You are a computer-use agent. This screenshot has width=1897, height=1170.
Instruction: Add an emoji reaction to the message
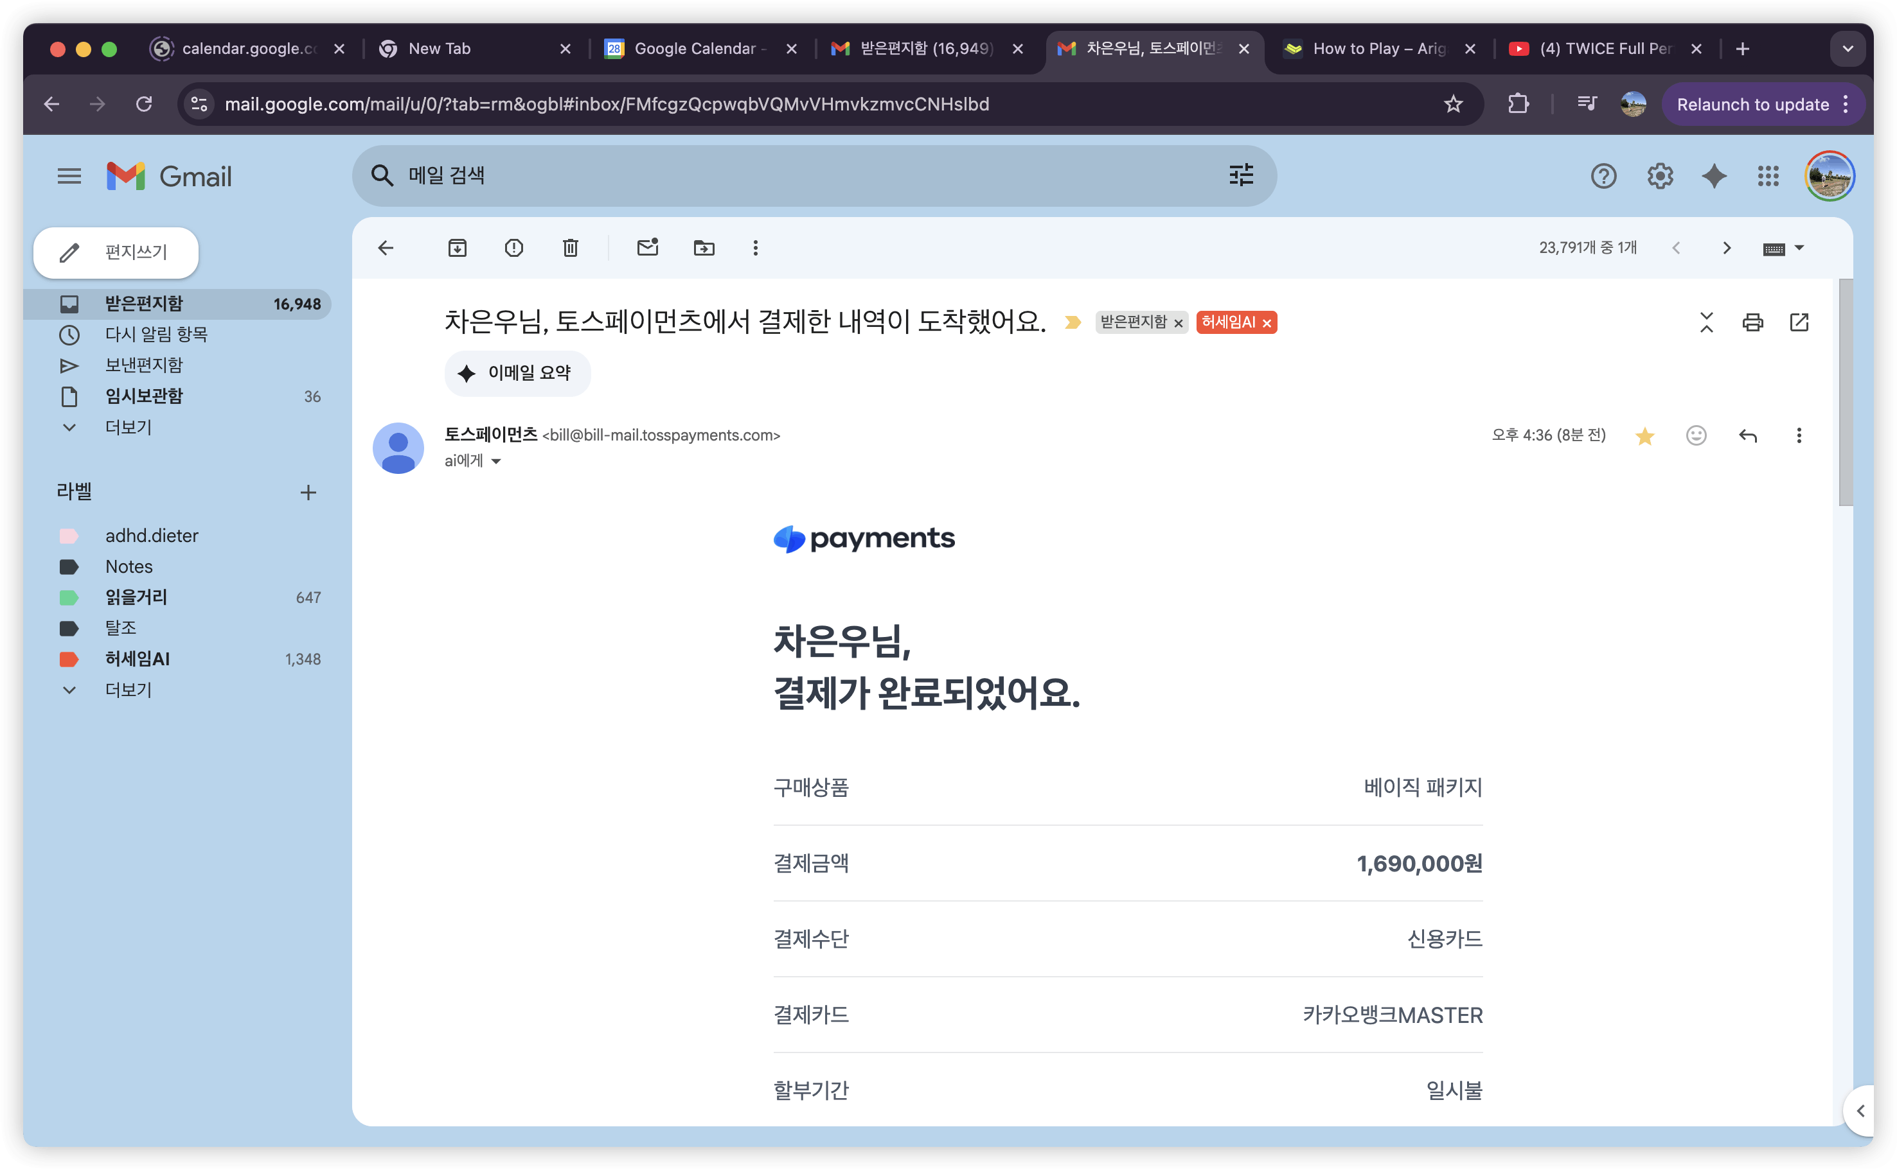(1696, 435)
